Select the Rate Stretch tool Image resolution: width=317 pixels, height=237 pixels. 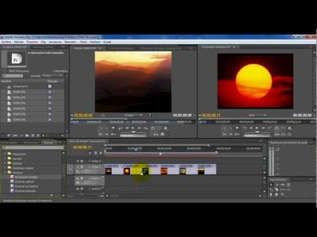point(271,190)
